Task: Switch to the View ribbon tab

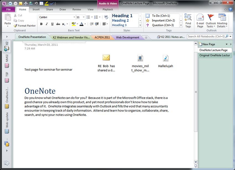Action: tap(90, 9)
